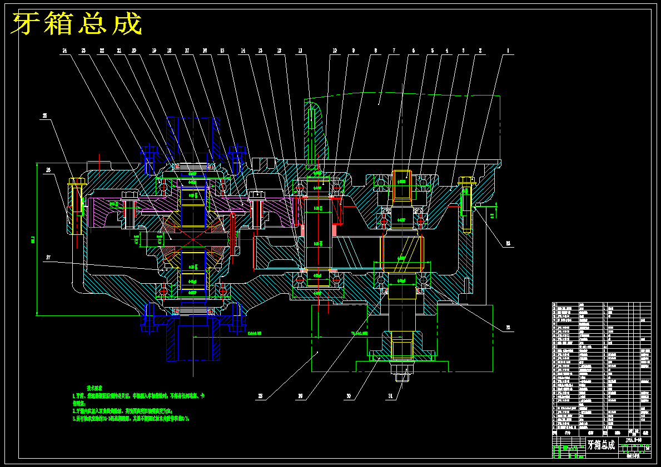The width and height of the screenshot is (661, 467).
Task: Pick part callout number 18
Action: 169,51
